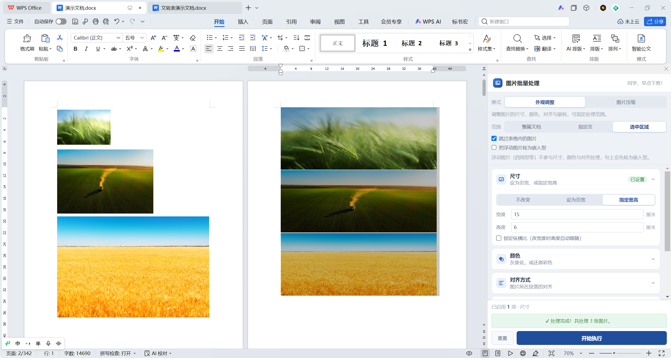Viewport: 671px width, 358px height.
Task: Center align the paragraph
Action: pyautogui.click(x=220, y=49)
